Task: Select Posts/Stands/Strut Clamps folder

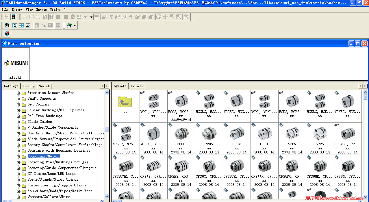Action: tap(53, 179)
